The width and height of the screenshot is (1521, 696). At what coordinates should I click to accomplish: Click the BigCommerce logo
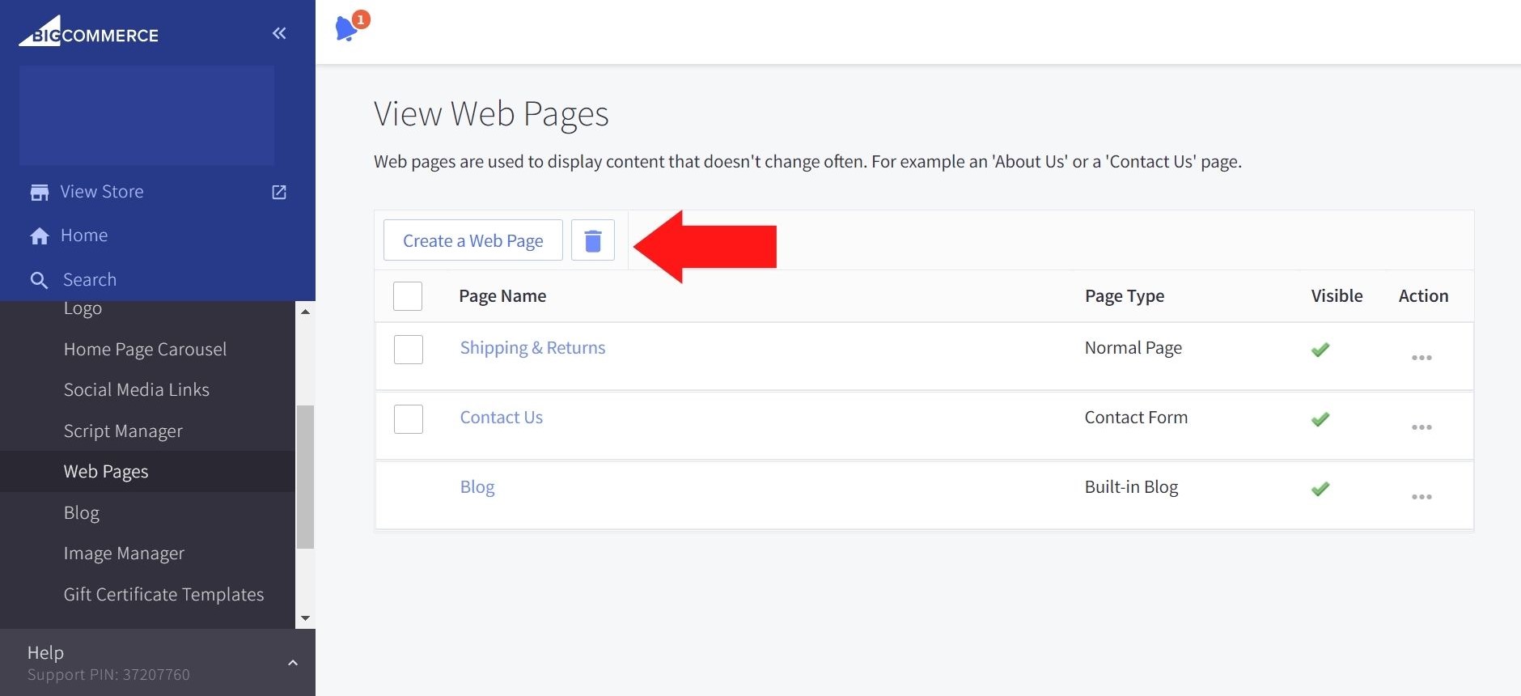(89, 32)
